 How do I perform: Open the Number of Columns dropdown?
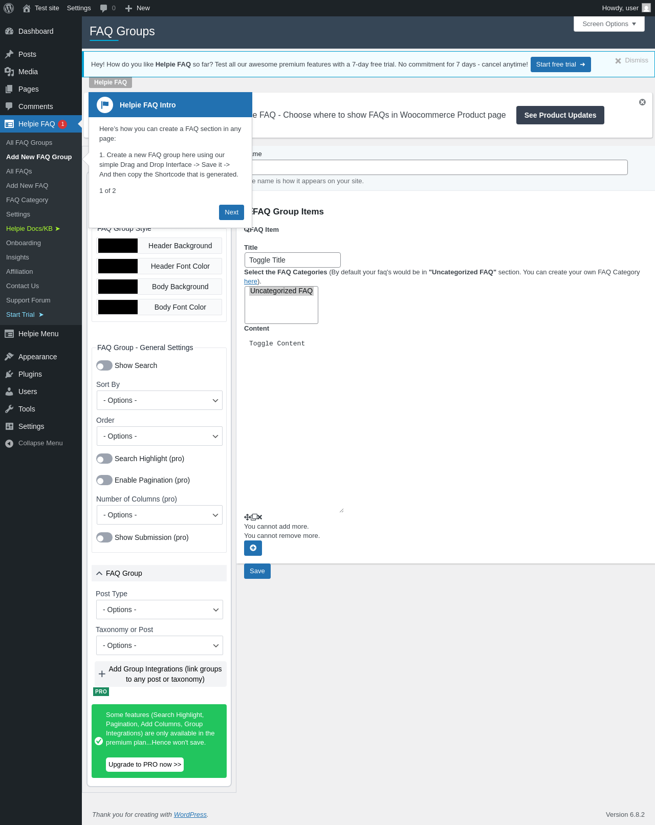[x=160, y=515]
